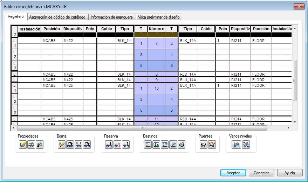Click the table's scroll-right arrow
Screen dimensions: 308x182
(x=289, y=128)
